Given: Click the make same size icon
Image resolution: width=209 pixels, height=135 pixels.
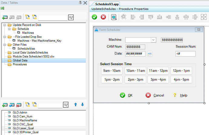Looking at the screenshot, I should (x=204, y=17).
